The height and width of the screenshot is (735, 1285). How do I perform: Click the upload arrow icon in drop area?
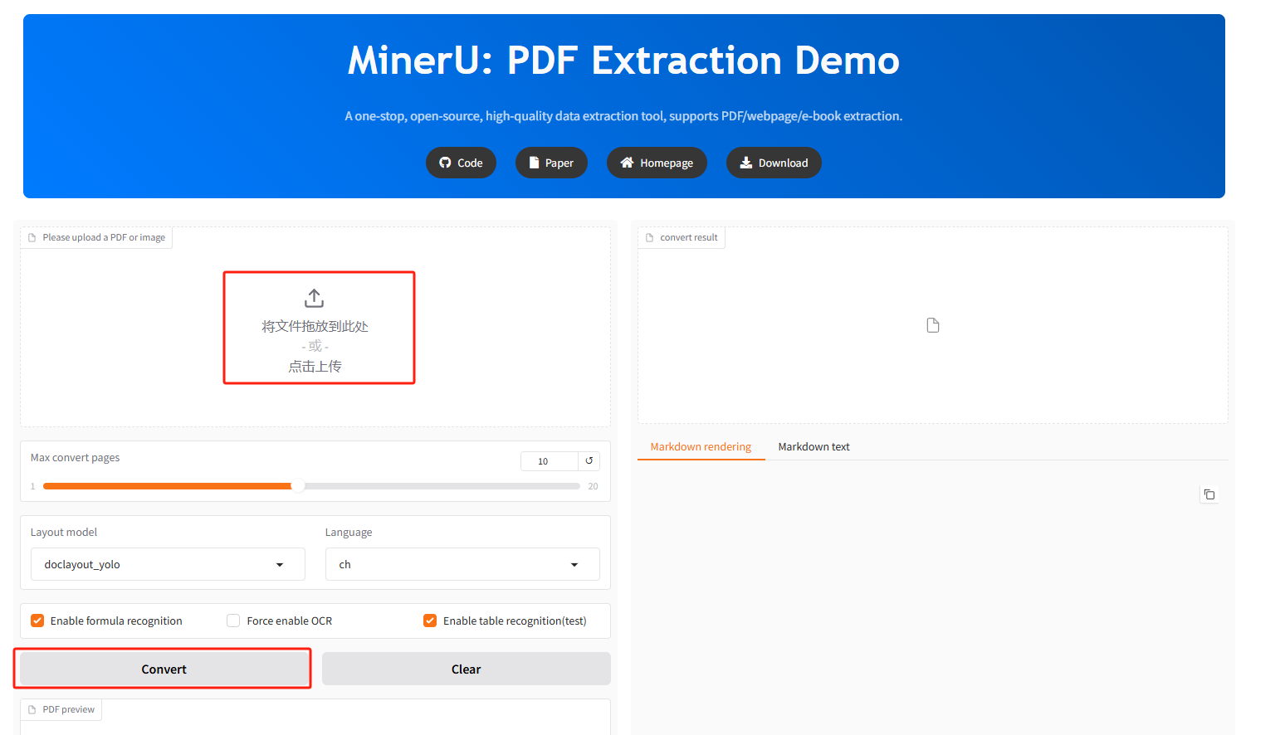pyautogui.click(x=315, y=298)
